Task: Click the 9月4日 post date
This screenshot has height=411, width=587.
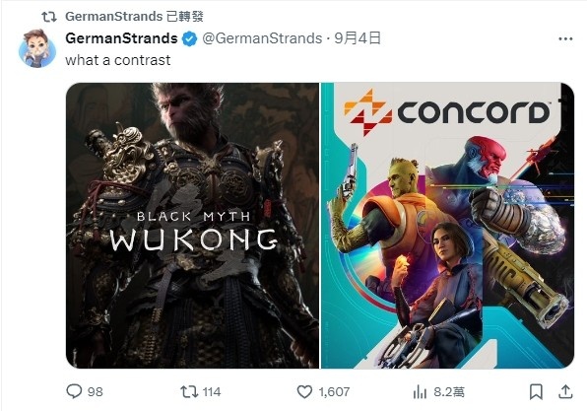Action: coord(358,38)
